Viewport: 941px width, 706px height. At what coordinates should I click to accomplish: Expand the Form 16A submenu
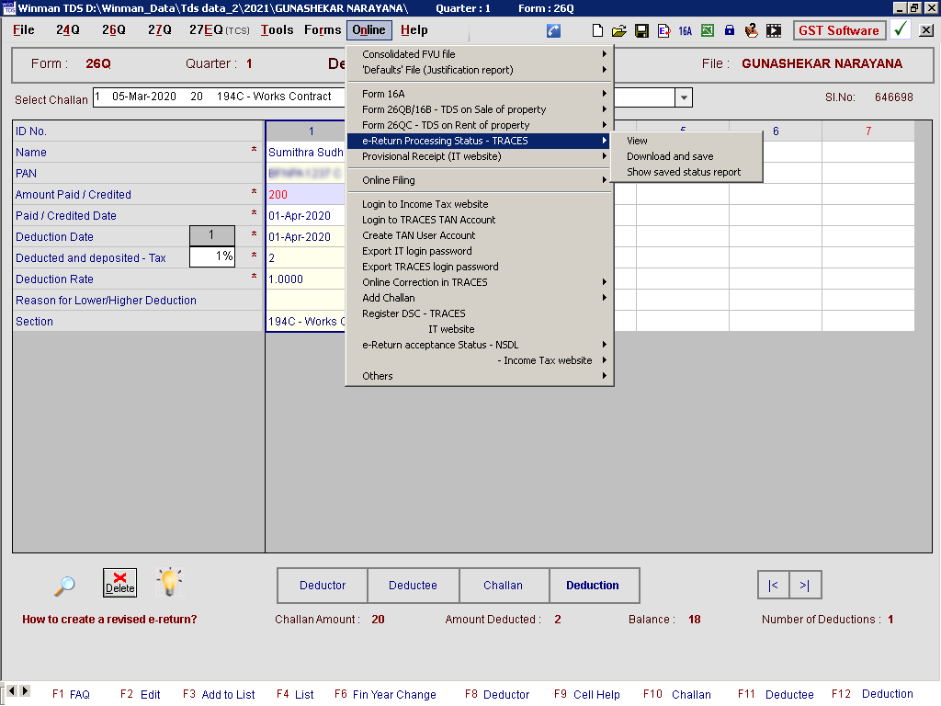point(478,94)
